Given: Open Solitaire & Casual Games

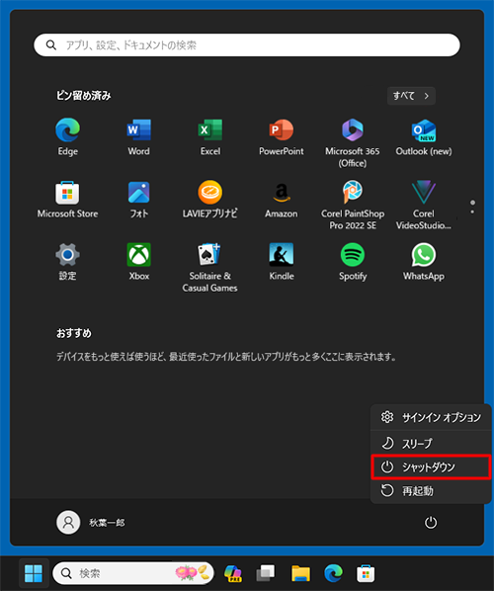Looking at the screenshot, I should pyautogui.click(x=209, y=267).
